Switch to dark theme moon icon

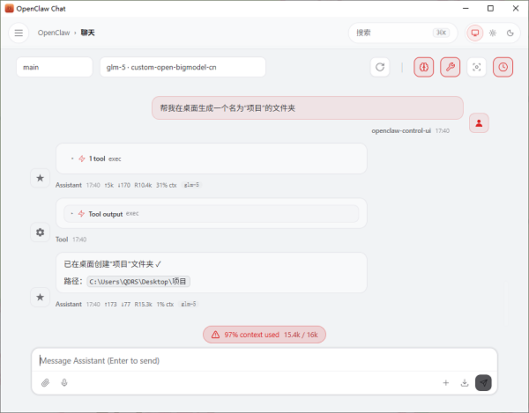pos(510,33)
